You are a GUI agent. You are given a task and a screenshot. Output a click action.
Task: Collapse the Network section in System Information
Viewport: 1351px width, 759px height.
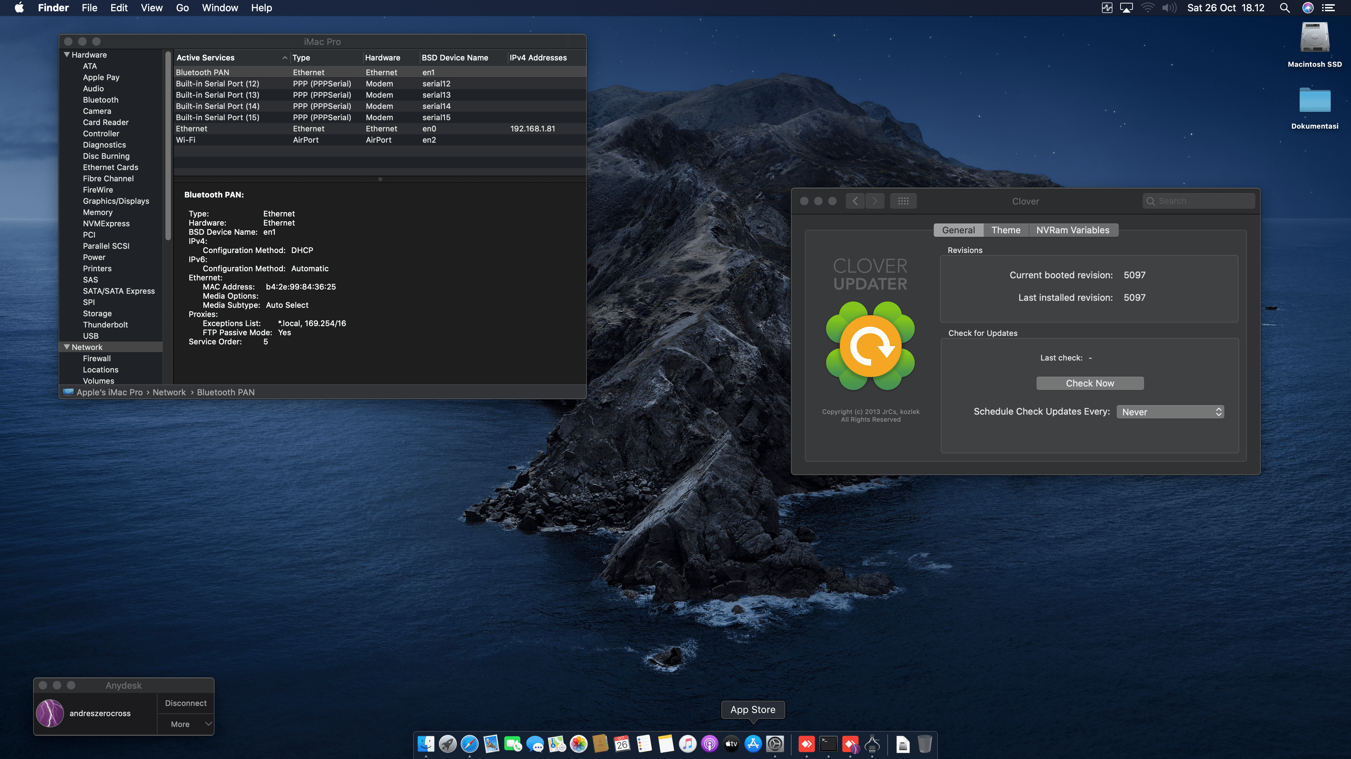(x=66, y=347)
